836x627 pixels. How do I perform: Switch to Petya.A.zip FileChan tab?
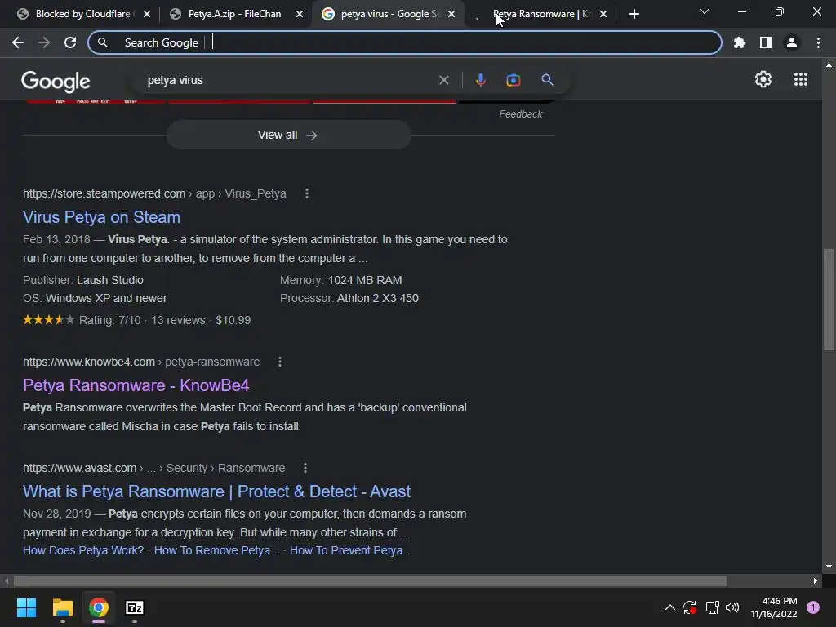234,14
